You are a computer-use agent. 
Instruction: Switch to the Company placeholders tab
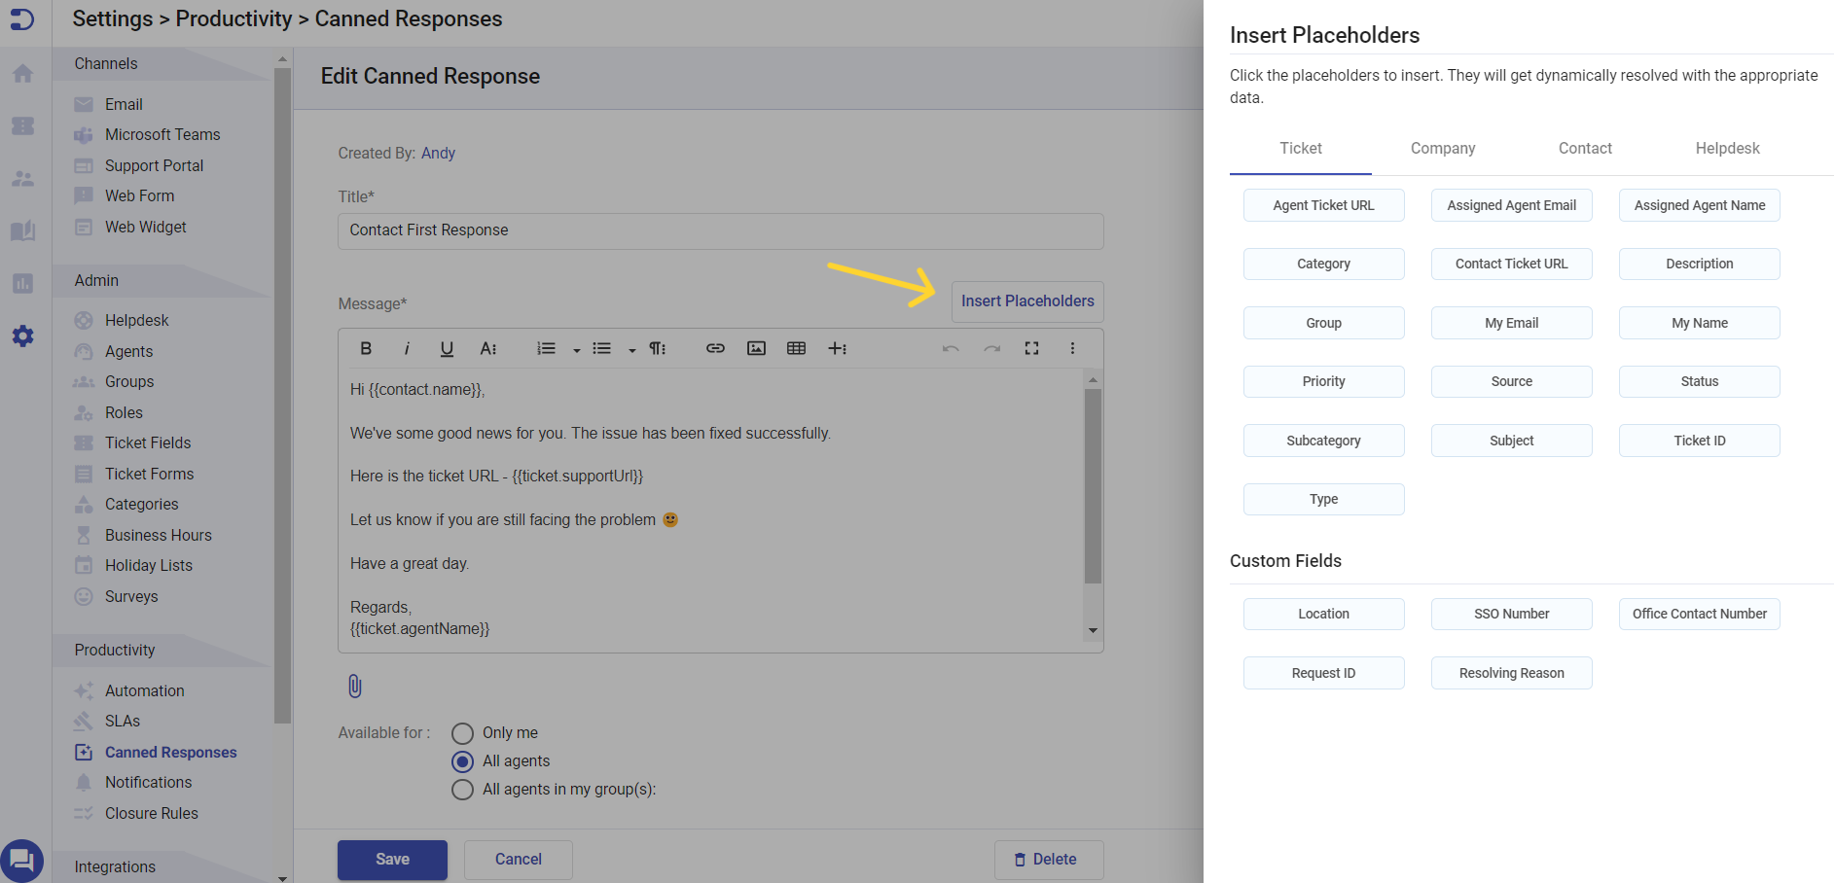coord(1442,148)
